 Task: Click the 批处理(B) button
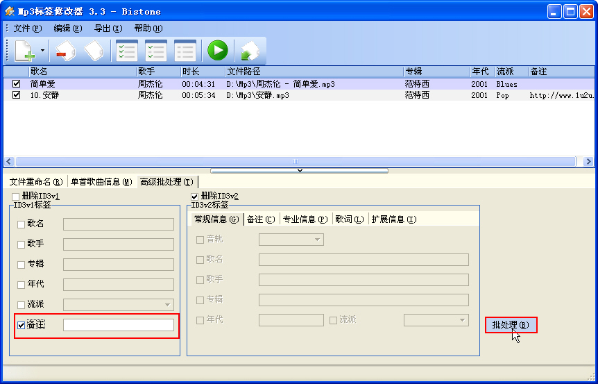pos(511,325)
